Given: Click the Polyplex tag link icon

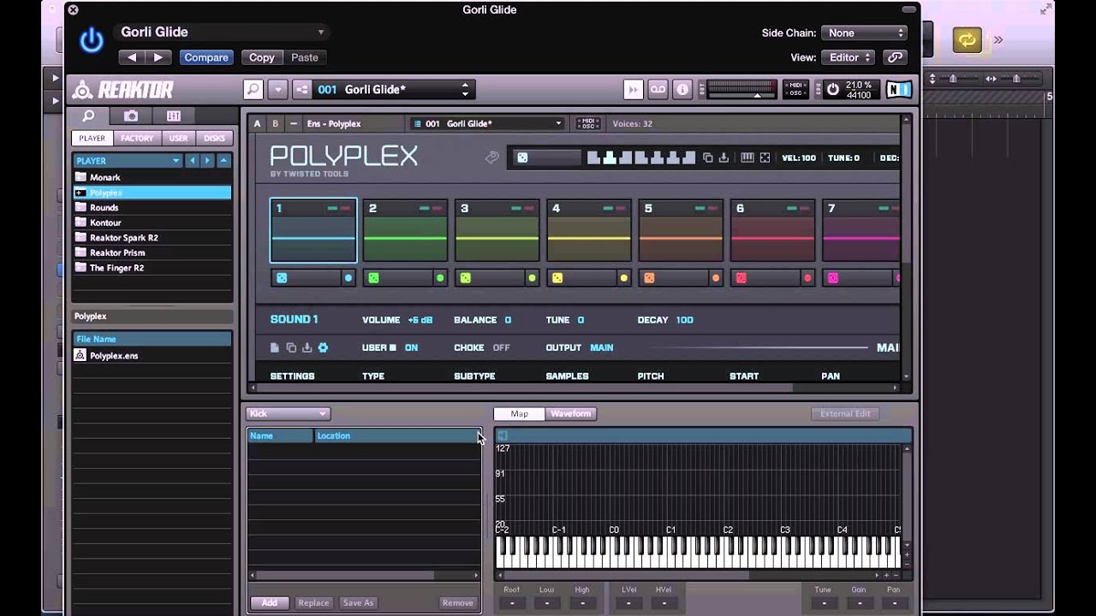Looking at the screenshot, I should [491, 157].
